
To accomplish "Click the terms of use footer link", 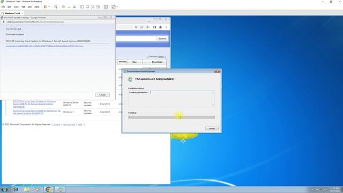I will pyautogui.click(x=69, y=124).
